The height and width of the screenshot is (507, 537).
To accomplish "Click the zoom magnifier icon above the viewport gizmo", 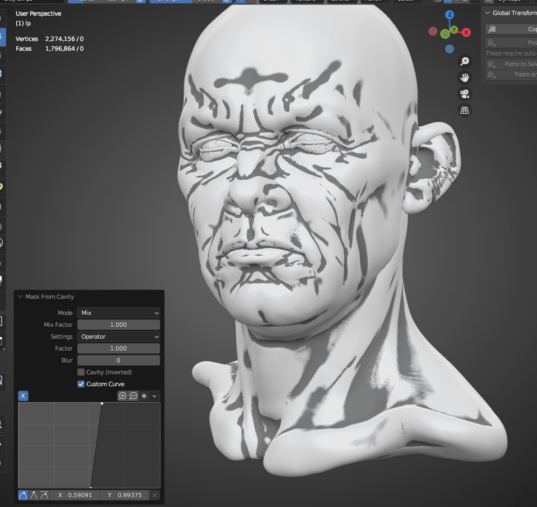I will coord(465,61).
